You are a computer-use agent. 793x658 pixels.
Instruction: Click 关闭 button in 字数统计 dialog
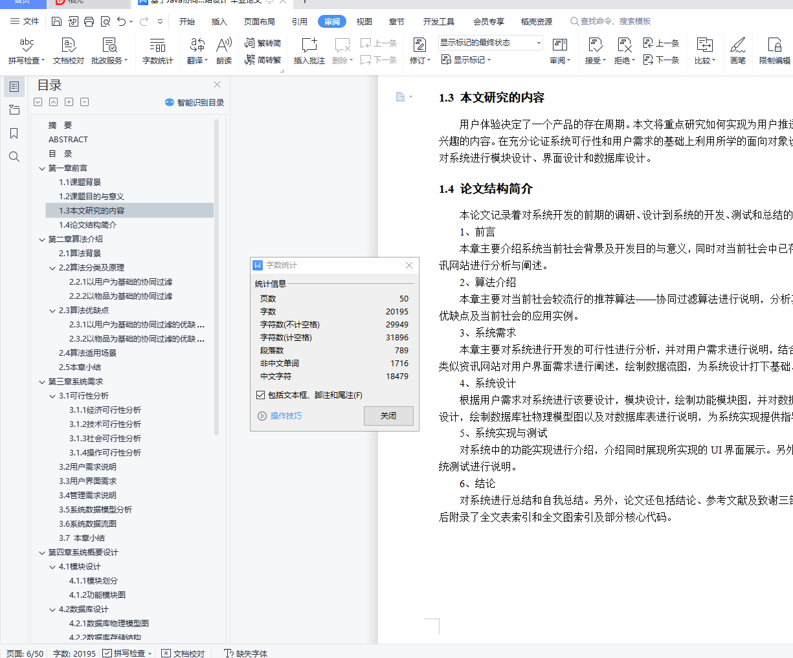pyautogui.click(x=388, y=416)
